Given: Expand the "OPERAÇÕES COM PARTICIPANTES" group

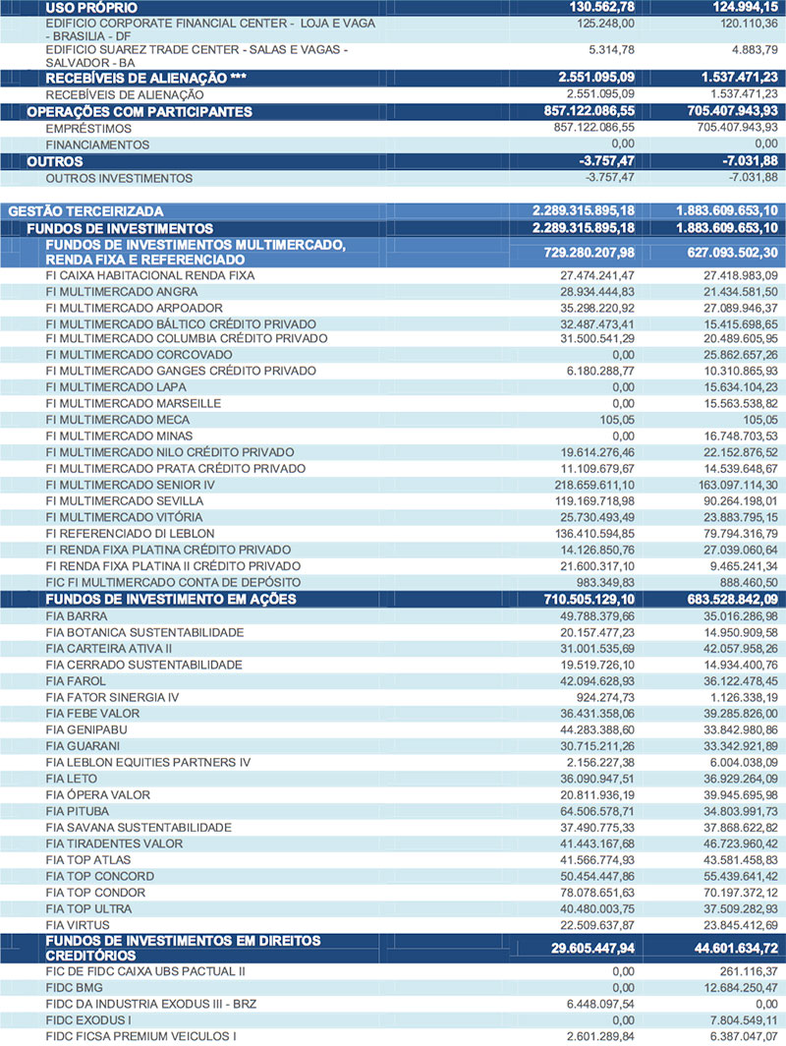Looking at the screenshot, I should click(x=139, y=112).
